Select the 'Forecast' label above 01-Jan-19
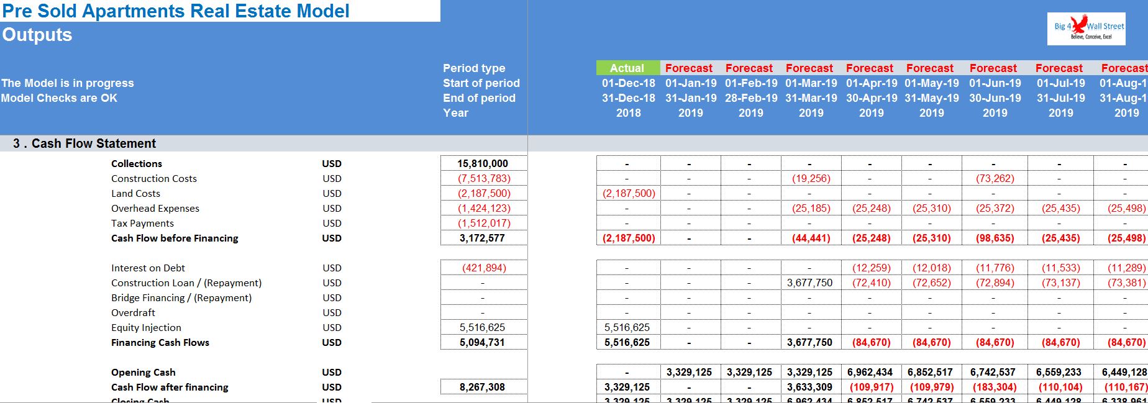1148x403 pixels. [x=689, y=68]
